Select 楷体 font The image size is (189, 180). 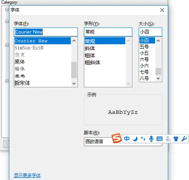(x=43, y=69)
